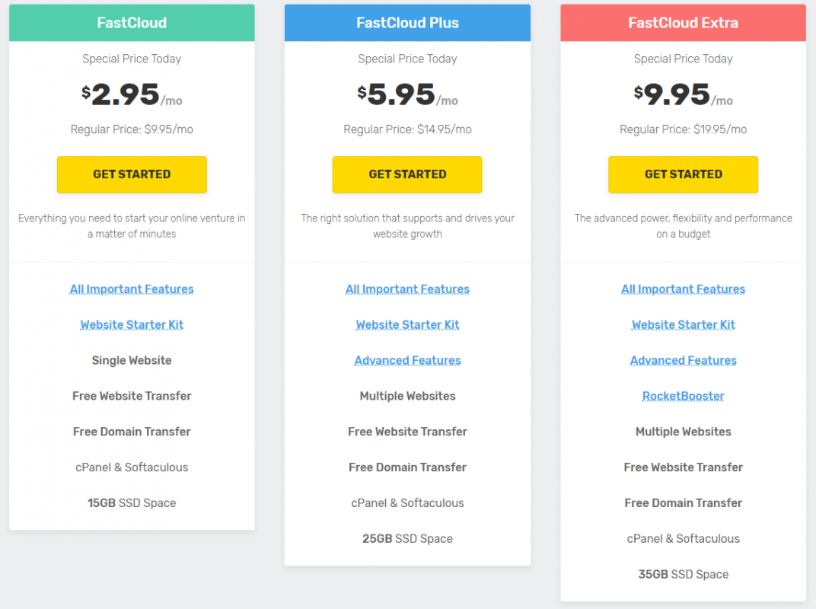Select the green FastCloud plan header
Screen dimensions: 816x609
(x=132, y=23)
